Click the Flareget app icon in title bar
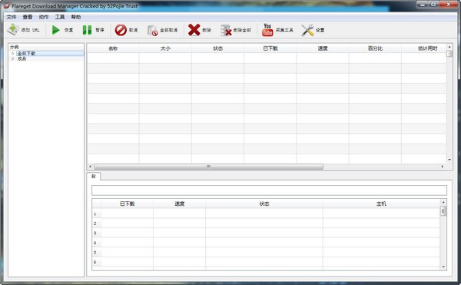 pos(6,6)
